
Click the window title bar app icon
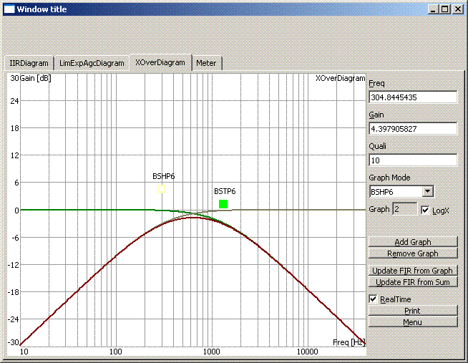(x=9, y=10)
